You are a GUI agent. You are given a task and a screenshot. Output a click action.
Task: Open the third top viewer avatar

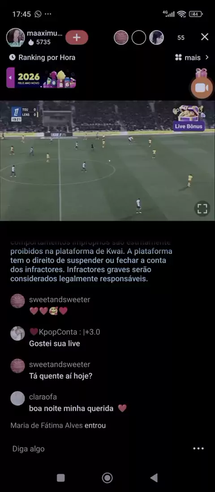(156, 38)
